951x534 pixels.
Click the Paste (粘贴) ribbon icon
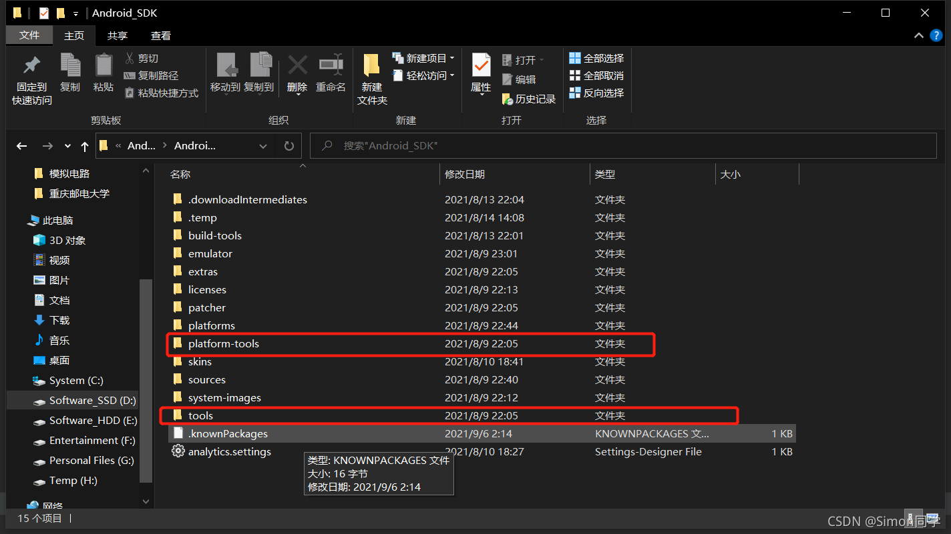coord(104,65)
